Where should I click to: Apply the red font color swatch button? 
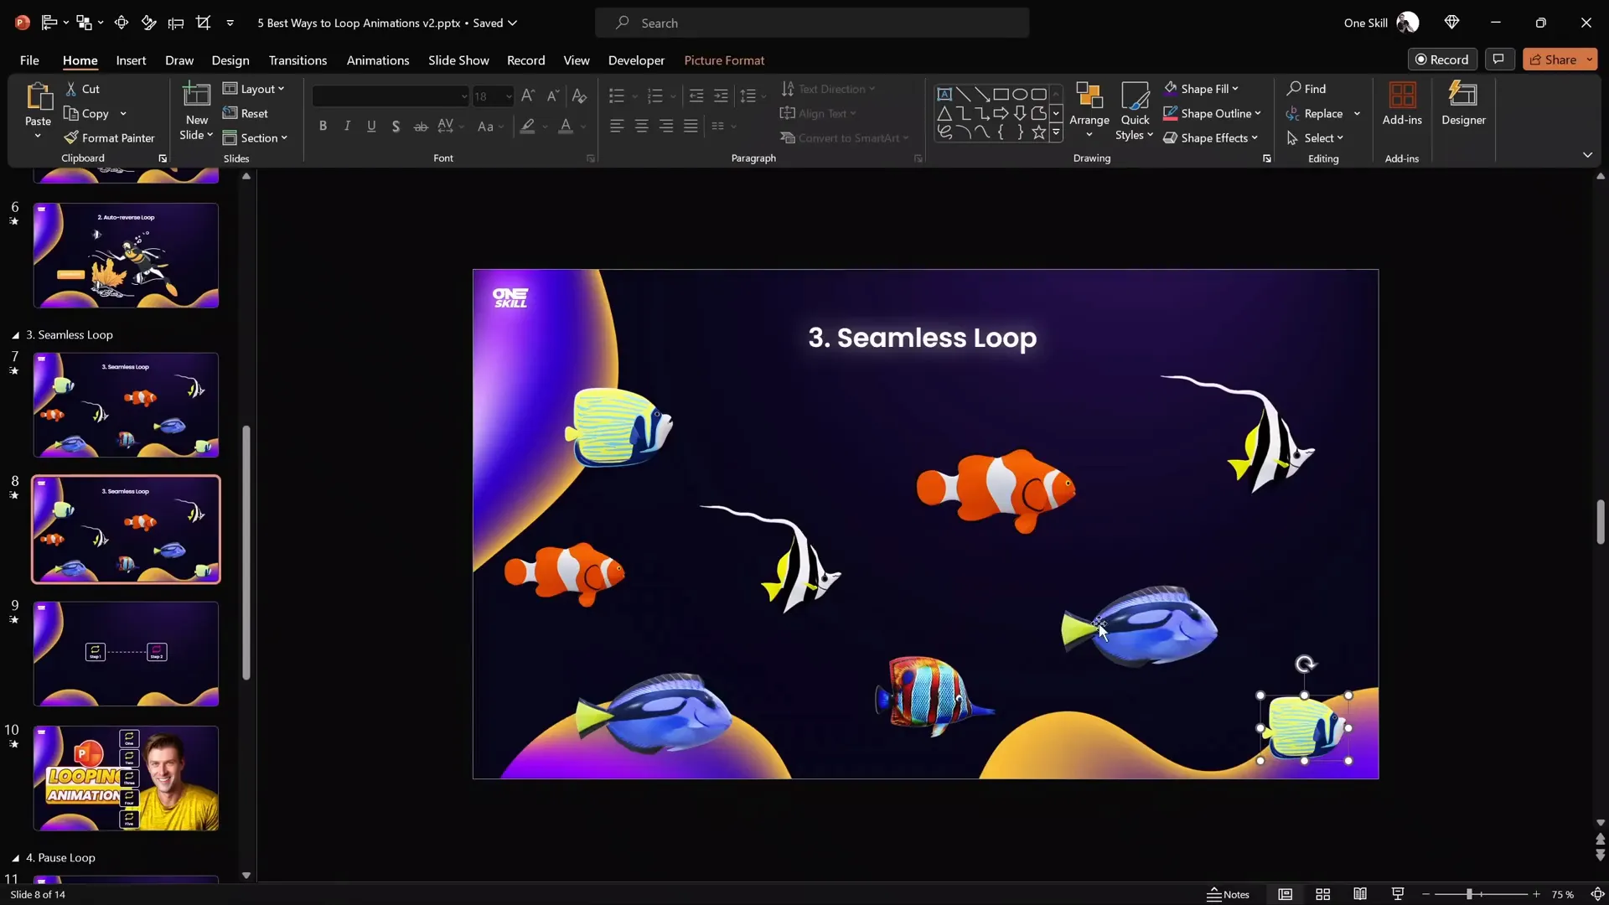click(566, 127)
